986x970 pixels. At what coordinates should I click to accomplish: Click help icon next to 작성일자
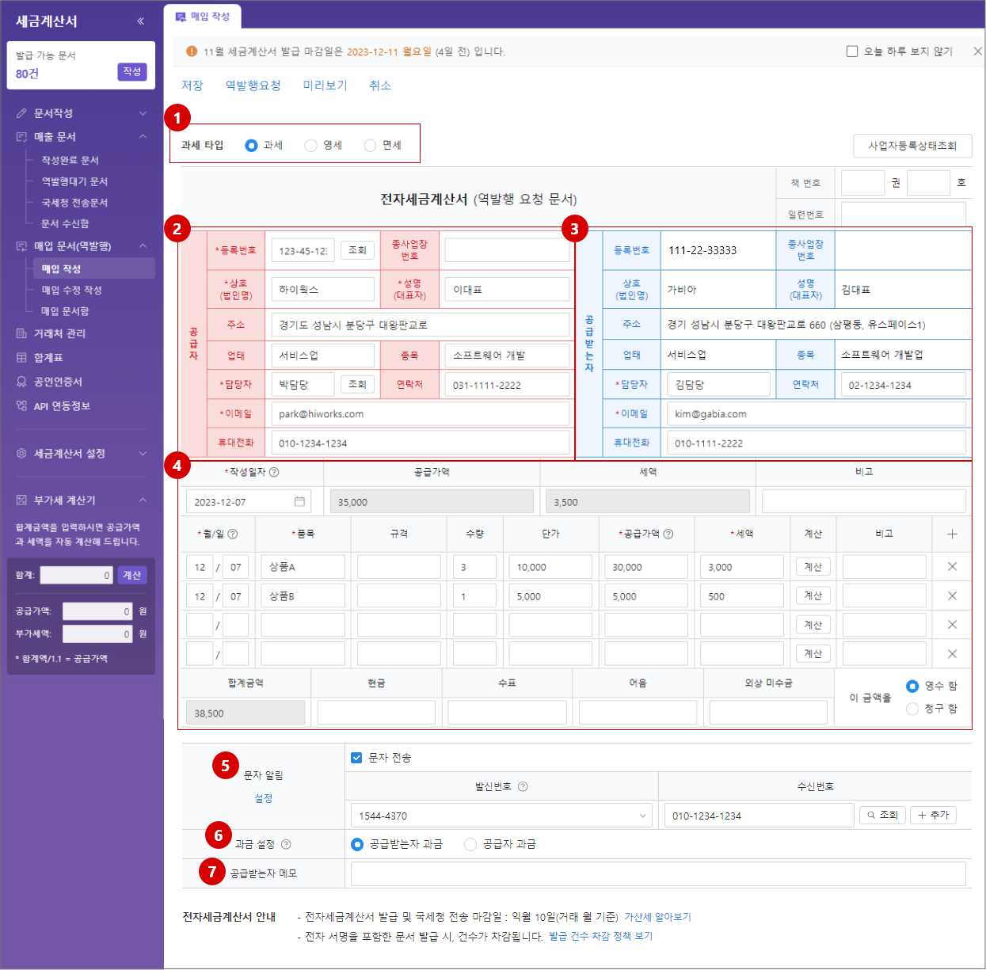274,472
